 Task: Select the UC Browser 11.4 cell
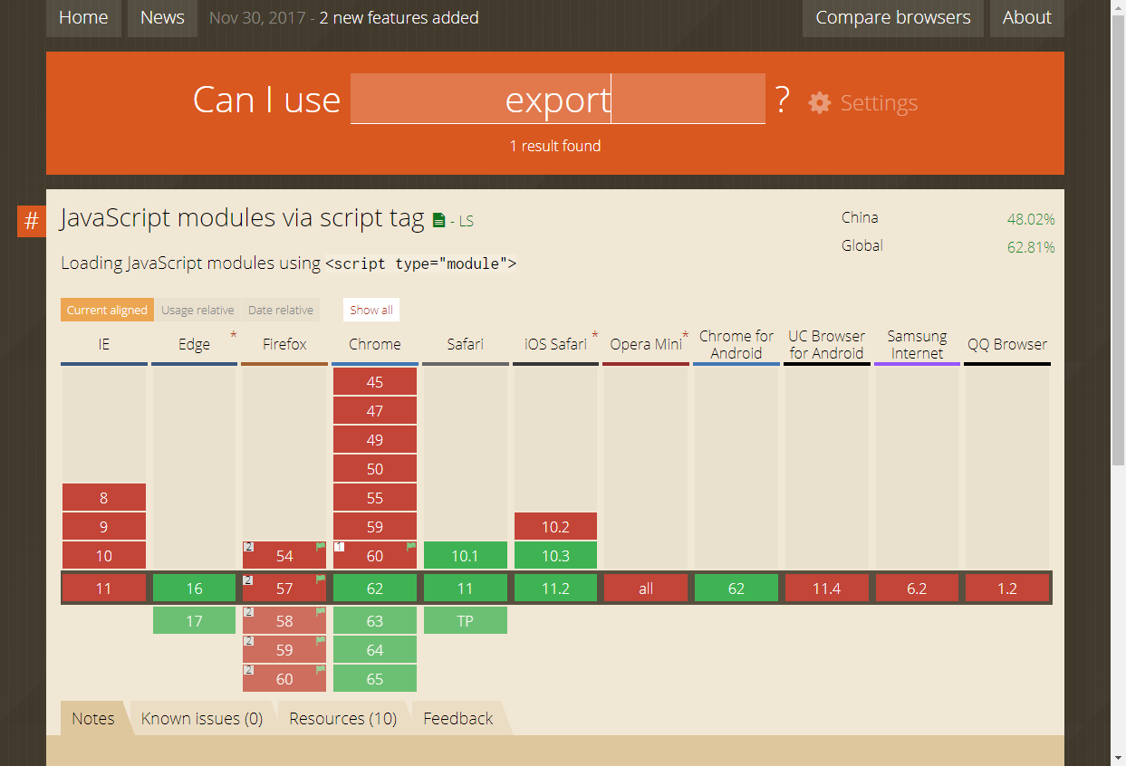[827, 589]
